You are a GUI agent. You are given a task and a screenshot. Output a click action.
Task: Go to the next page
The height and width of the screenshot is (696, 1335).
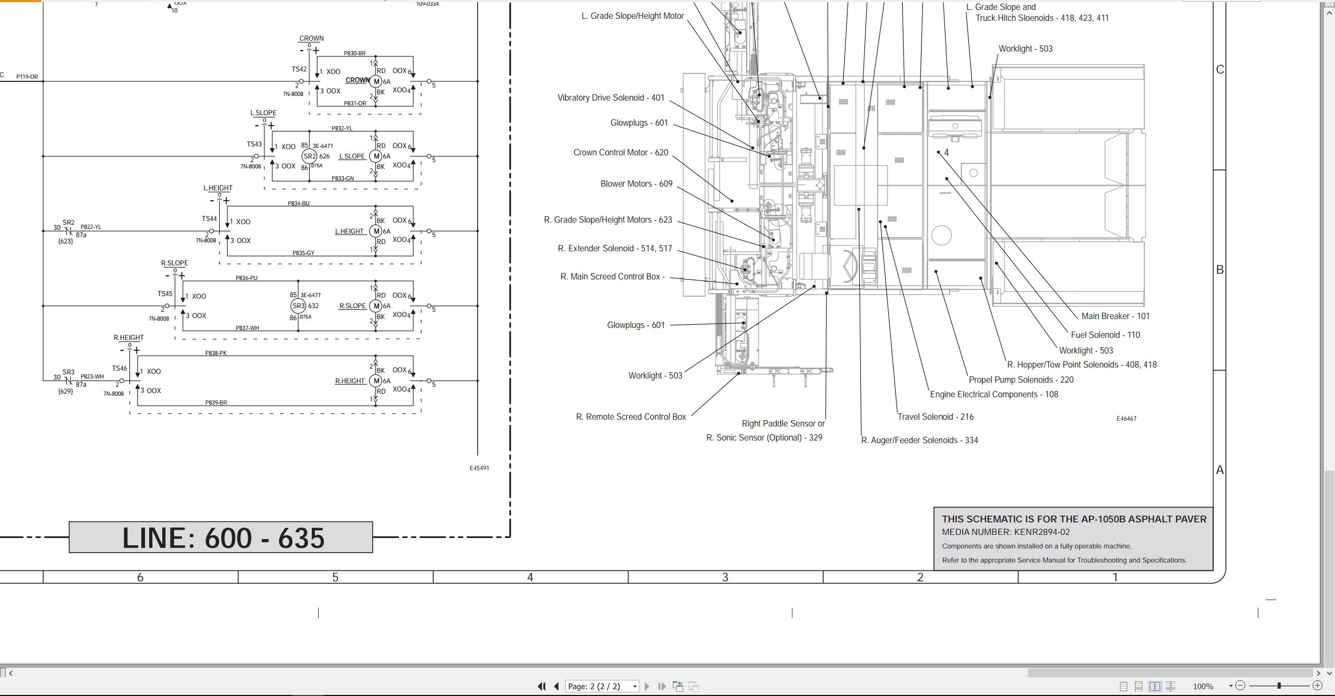647,687
